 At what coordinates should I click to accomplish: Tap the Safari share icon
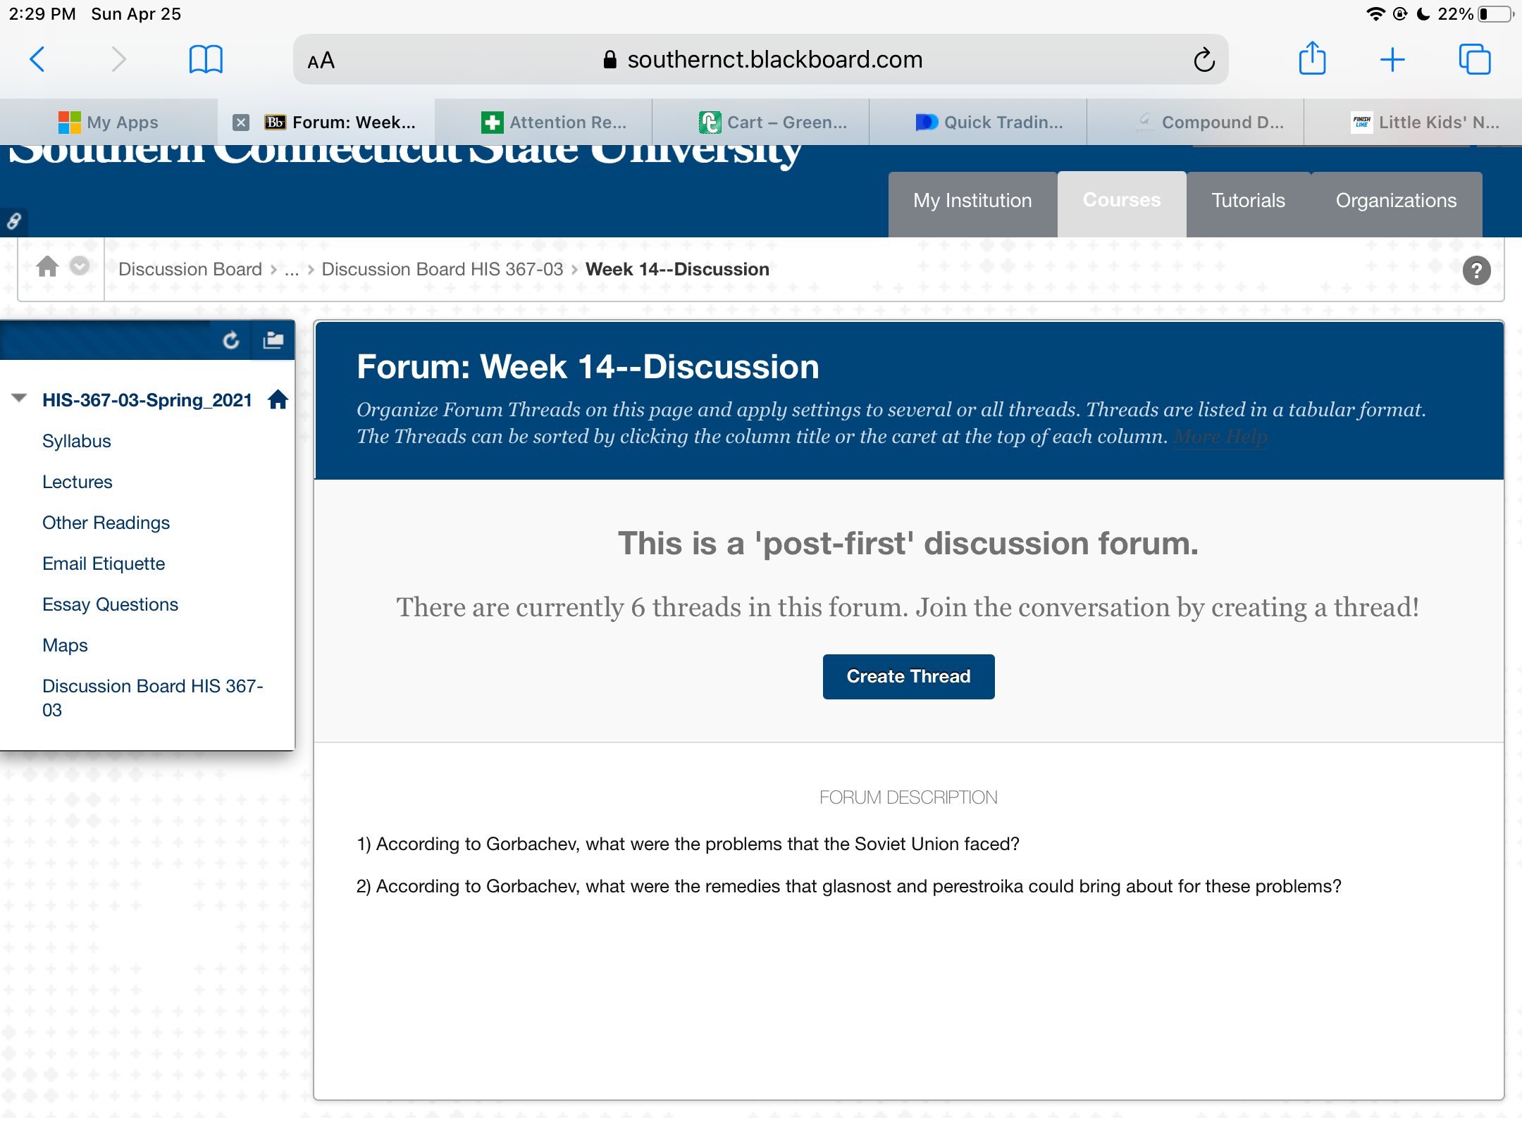(1312, 59)
